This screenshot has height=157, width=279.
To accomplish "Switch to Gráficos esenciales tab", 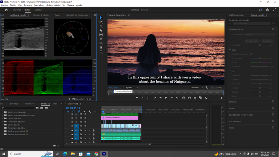I will [236, 15].
